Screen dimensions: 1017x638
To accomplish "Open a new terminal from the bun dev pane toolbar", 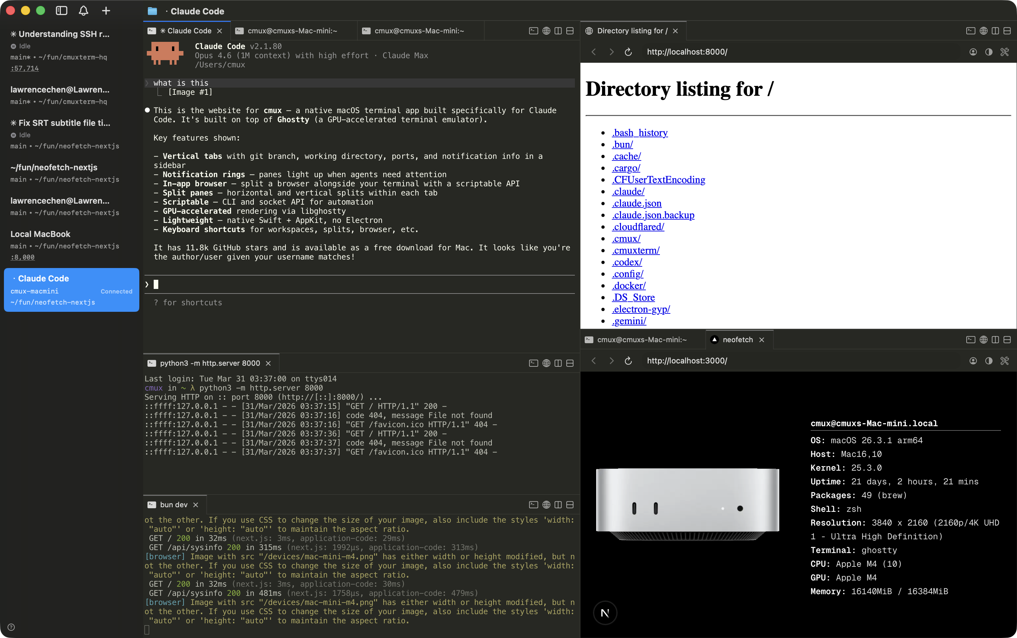I will 533,504.
